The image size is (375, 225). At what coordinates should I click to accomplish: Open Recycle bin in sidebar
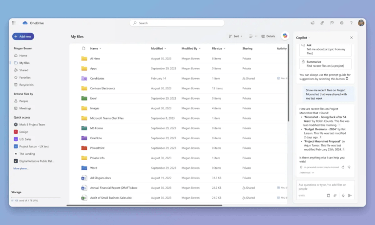[26, 85]
